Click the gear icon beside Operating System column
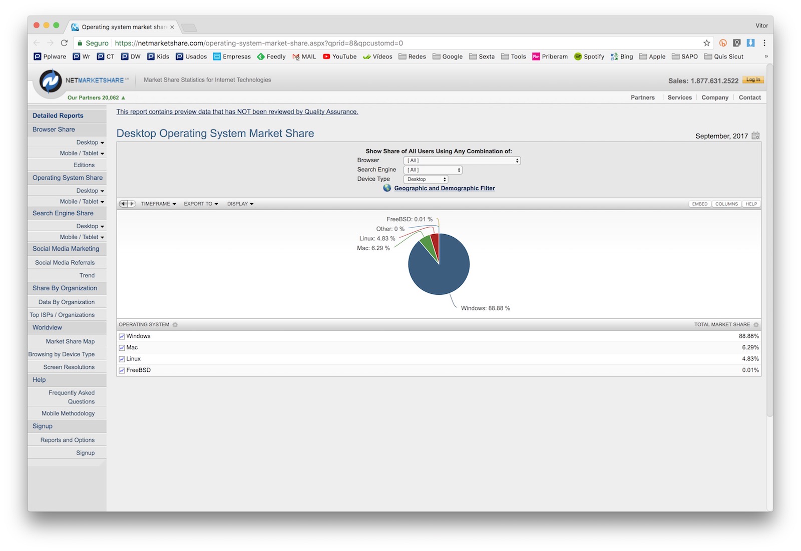Viewport: 801px width, 551px height. [175, 325]
